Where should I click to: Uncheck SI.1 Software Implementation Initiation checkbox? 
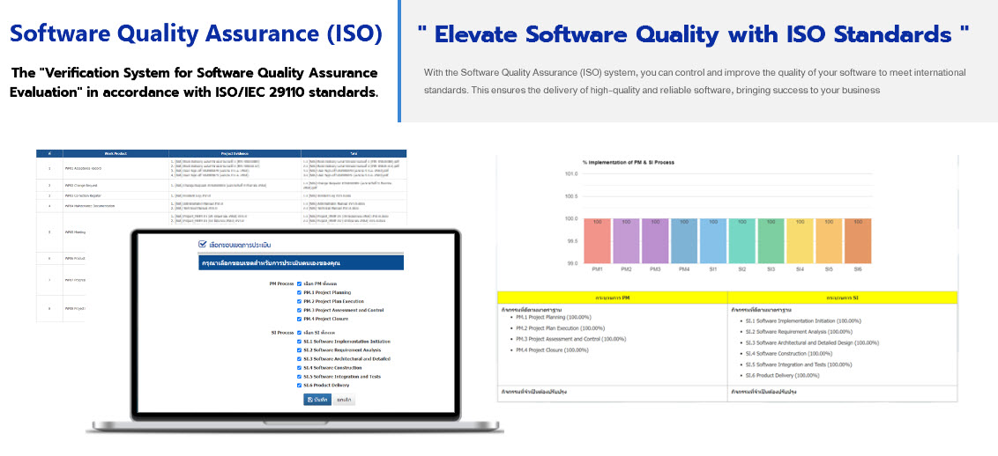[299, 341]
